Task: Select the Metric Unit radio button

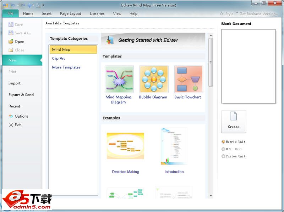Action: pyautogui.click(x=223, y=141)
